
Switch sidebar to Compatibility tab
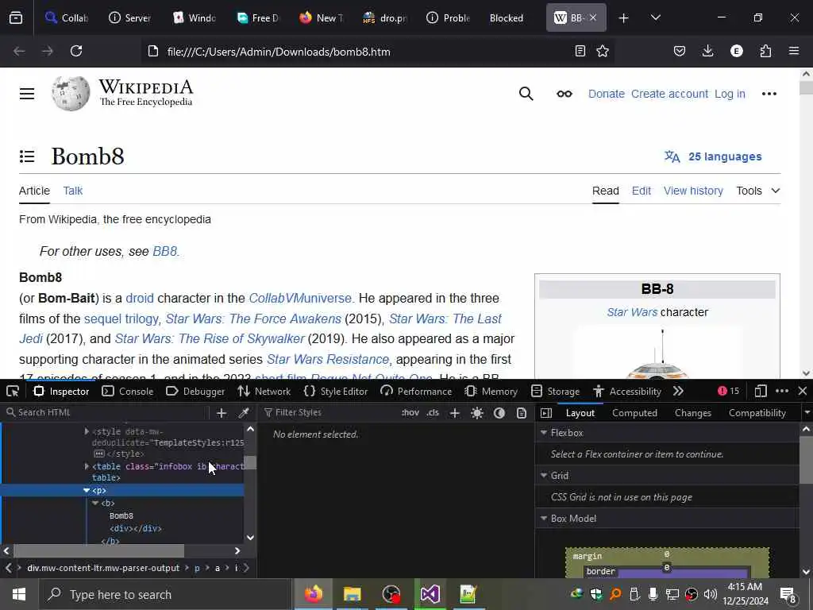757,413
